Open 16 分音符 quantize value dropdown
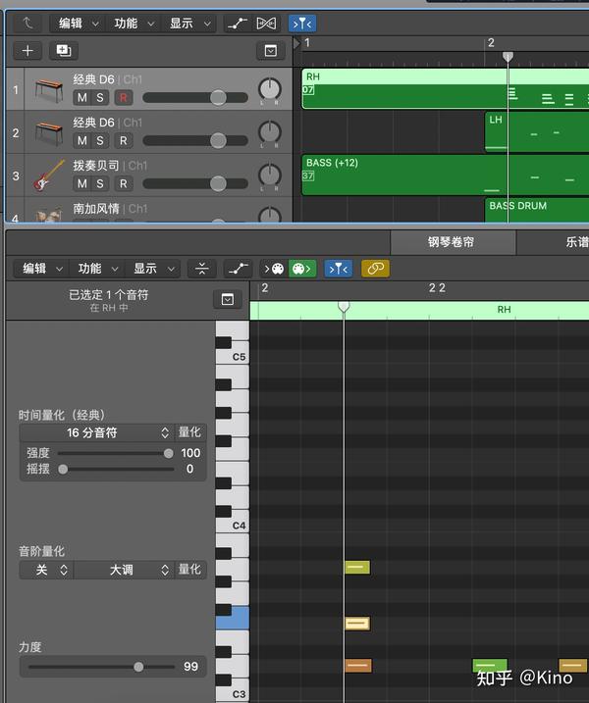Image resolution: width=589 pixels, height=703 pixels. (x=97, y=432)
